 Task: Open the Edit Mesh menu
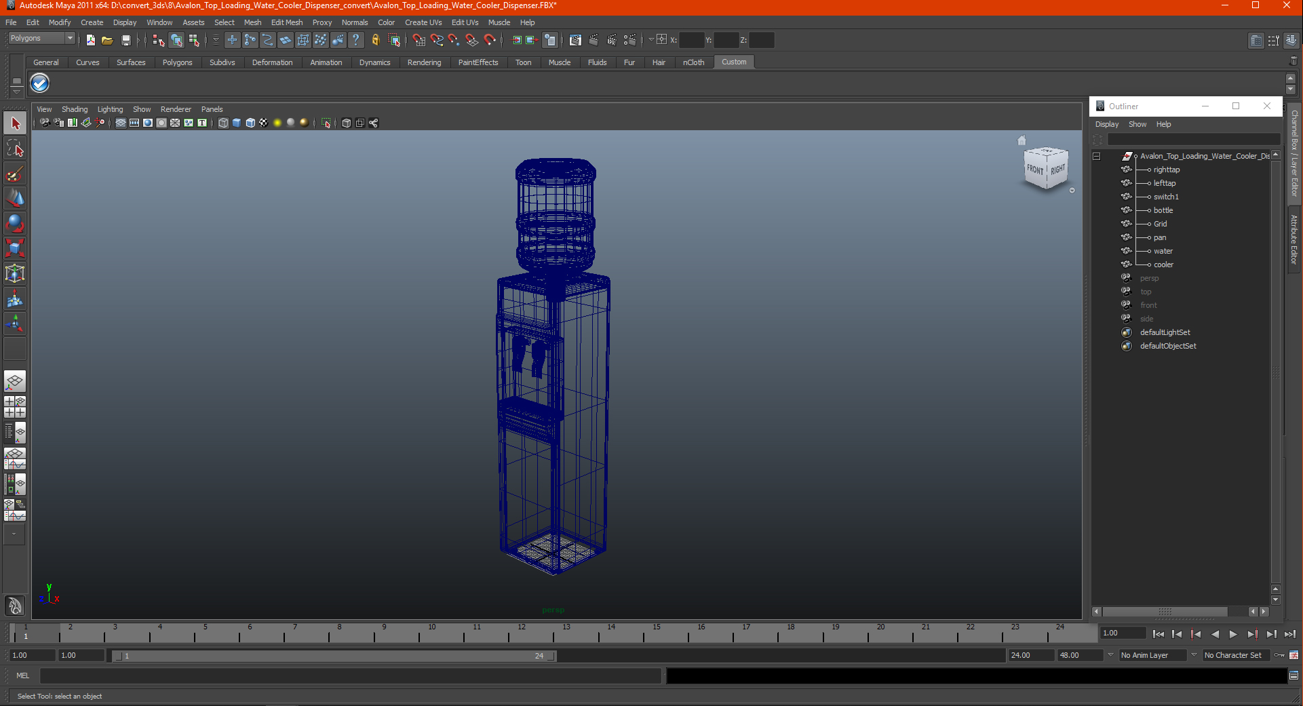(x=287, y=22)
